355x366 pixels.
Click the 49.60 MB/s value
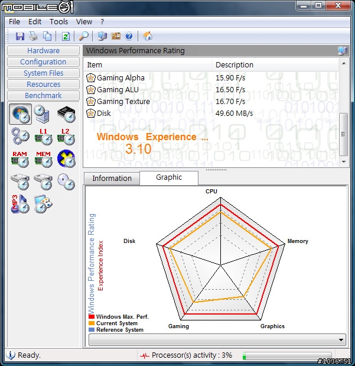pos(234,113)
